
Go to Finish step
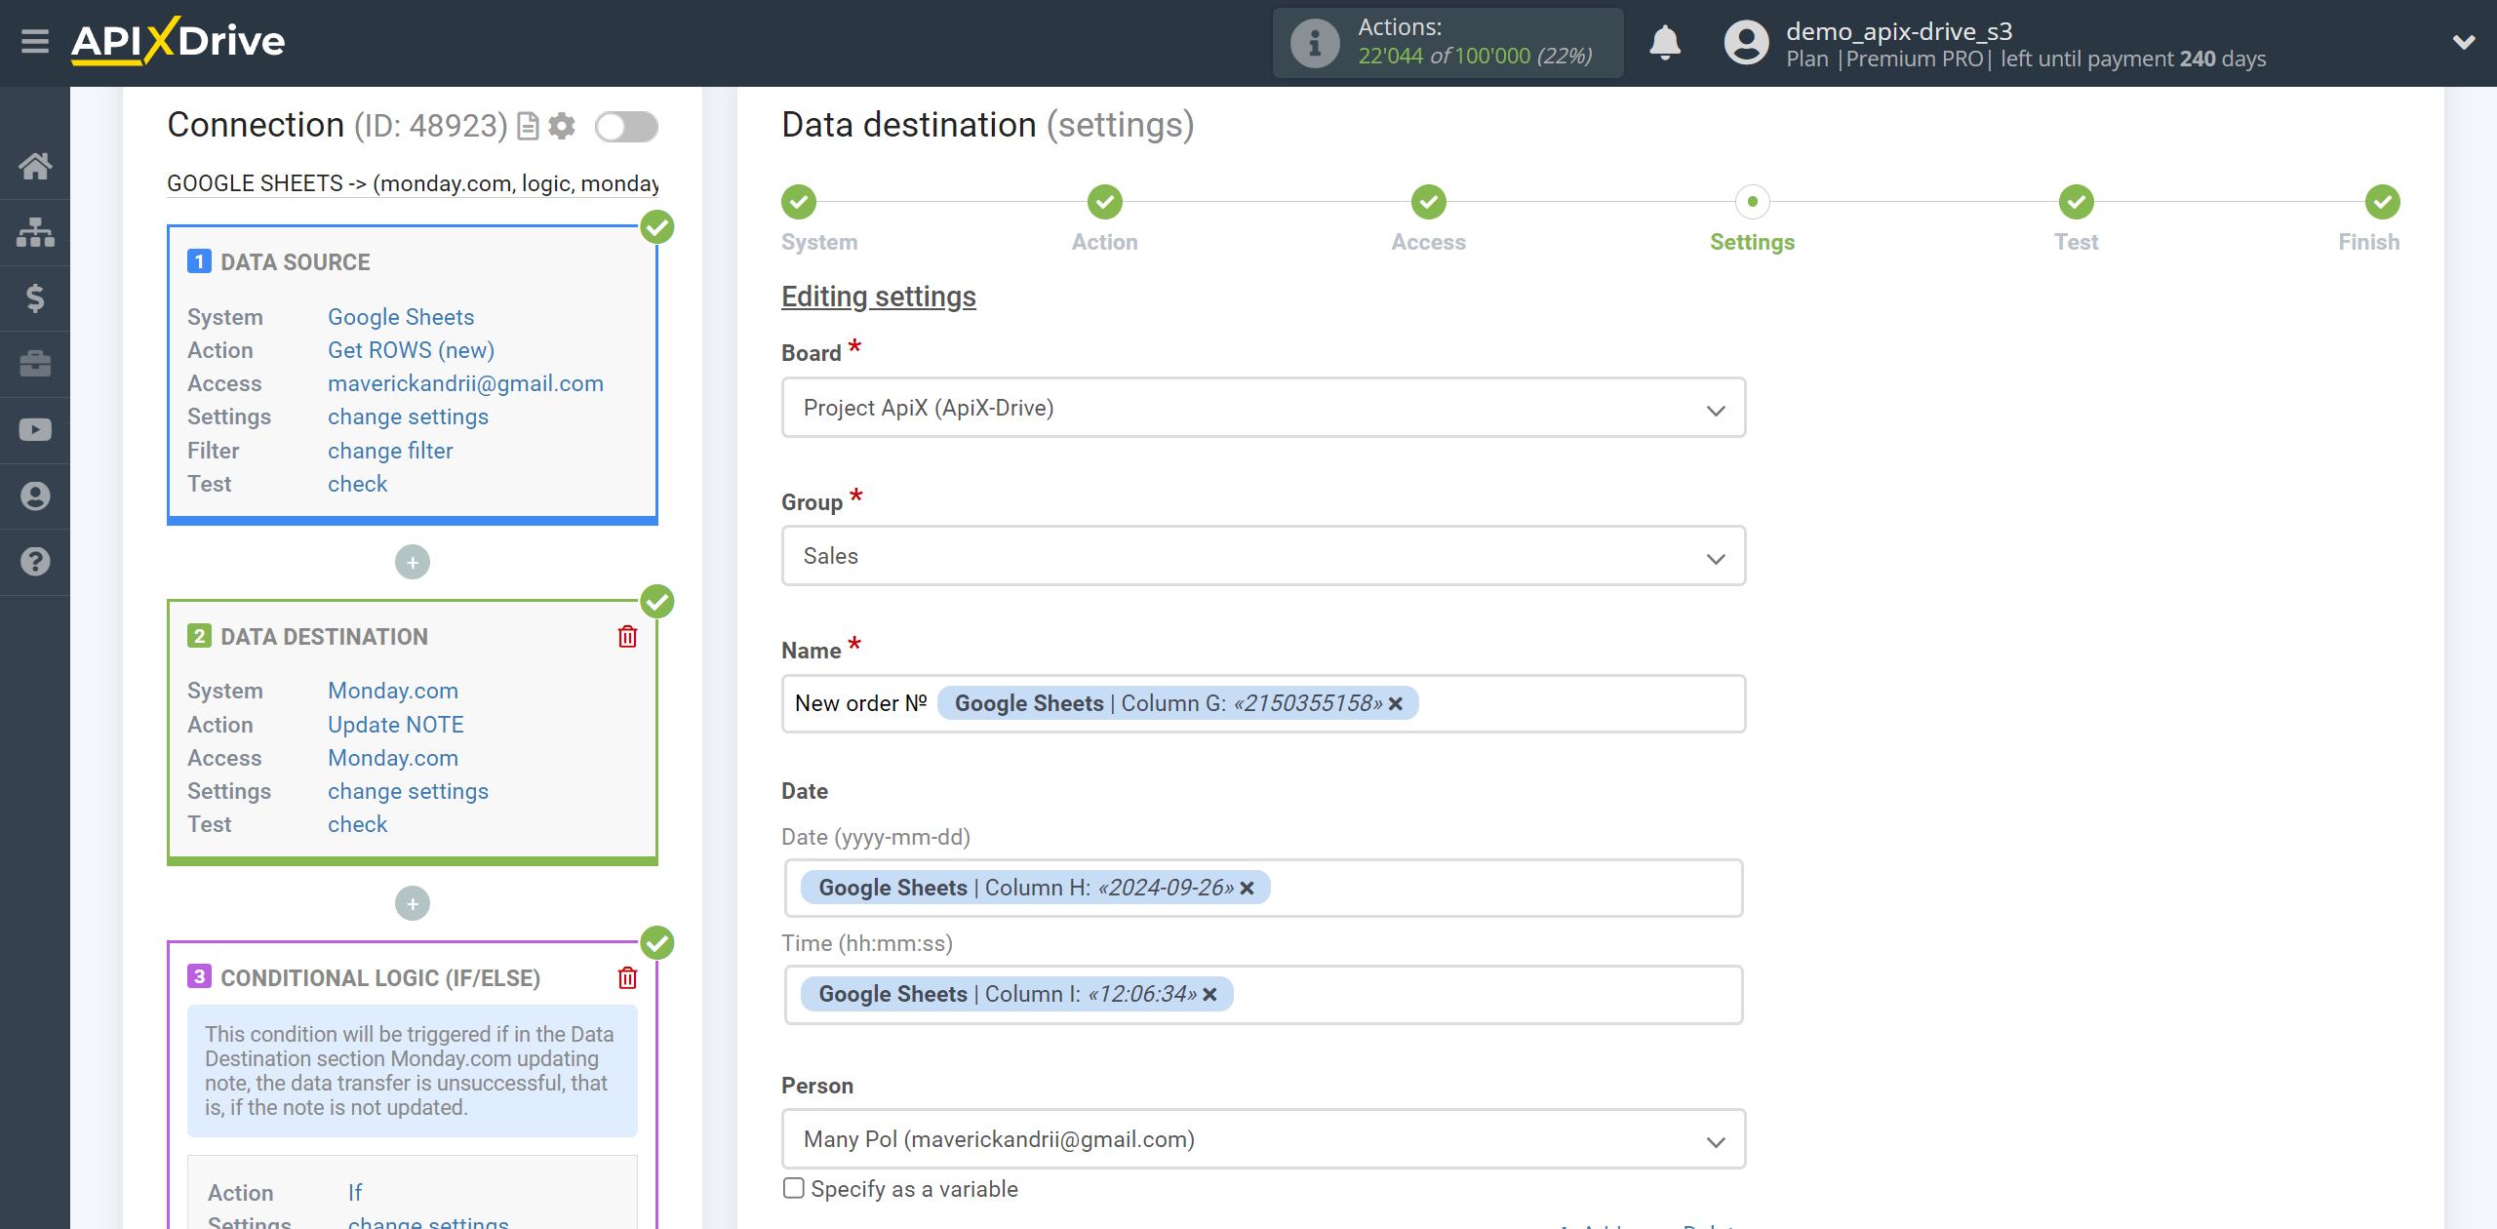2383,202
